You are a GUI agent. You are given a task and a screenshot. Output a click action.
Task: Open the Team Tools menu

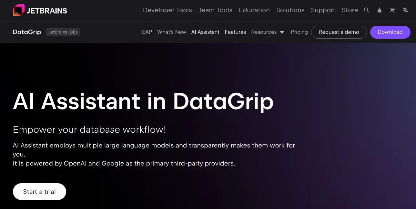click(215, 10)
